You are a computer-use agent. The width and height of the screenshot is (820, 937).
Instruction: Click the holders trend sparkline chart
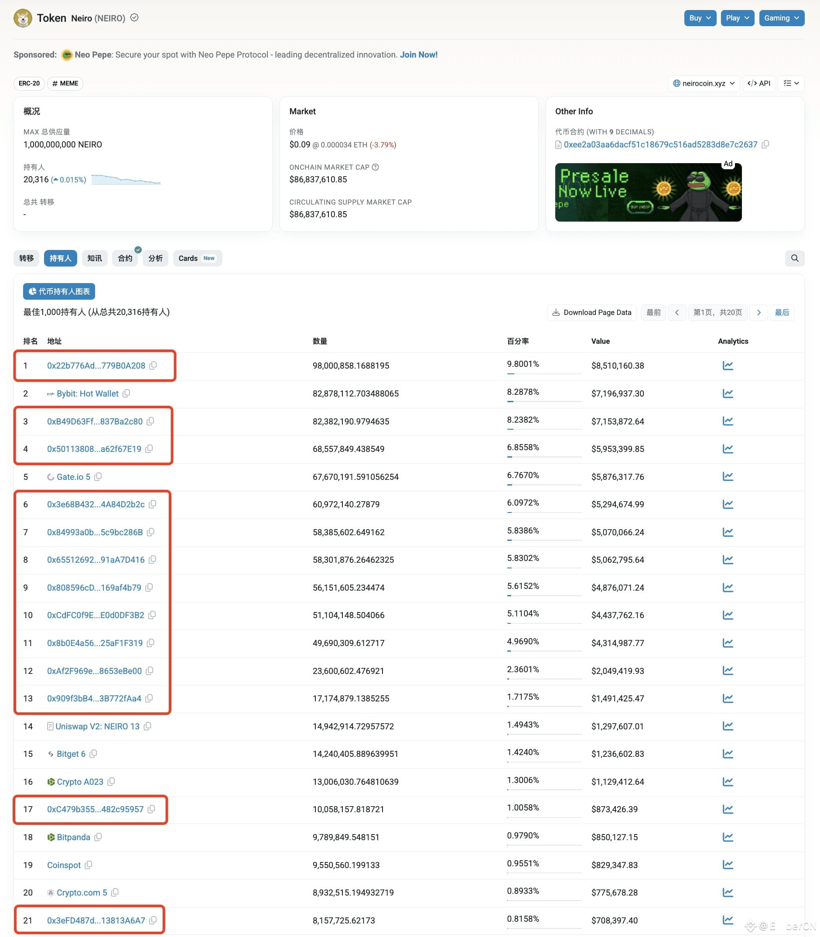[126, 179]
